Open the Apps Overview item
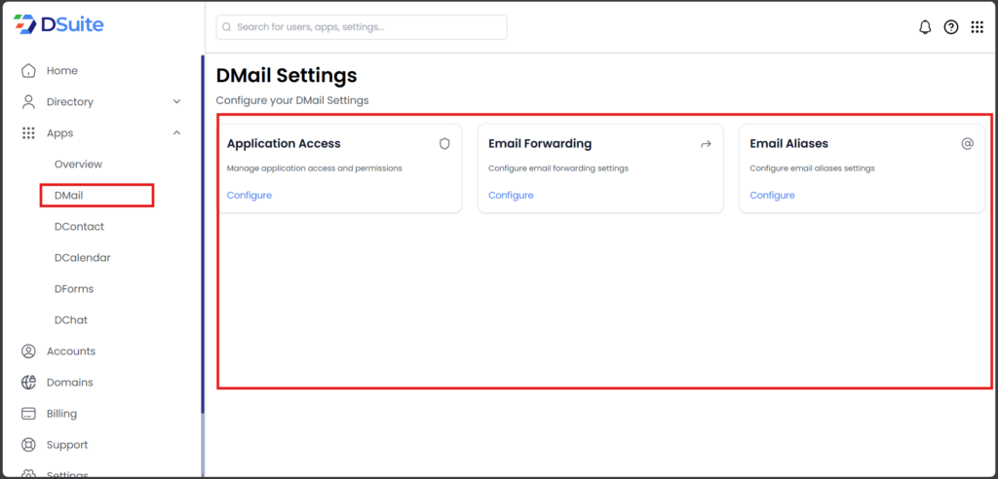Viewport: 998px width, 479px height. (78, 165)
